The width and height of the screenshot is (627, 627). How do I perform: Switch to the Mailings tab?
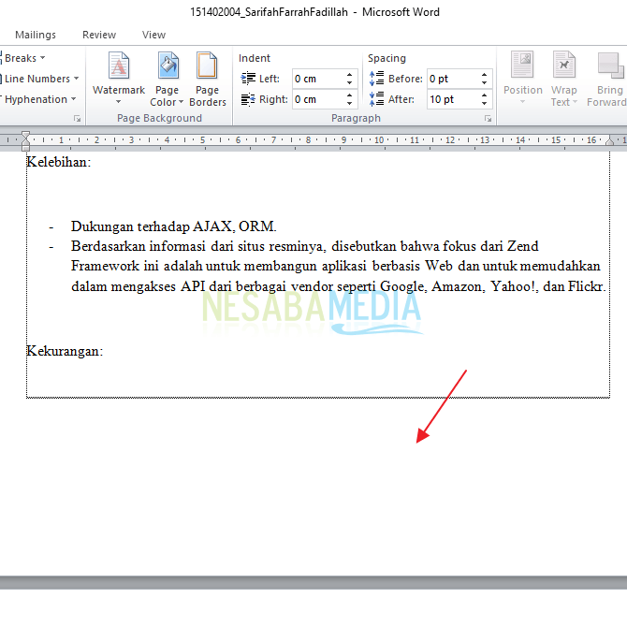[36, 35]
